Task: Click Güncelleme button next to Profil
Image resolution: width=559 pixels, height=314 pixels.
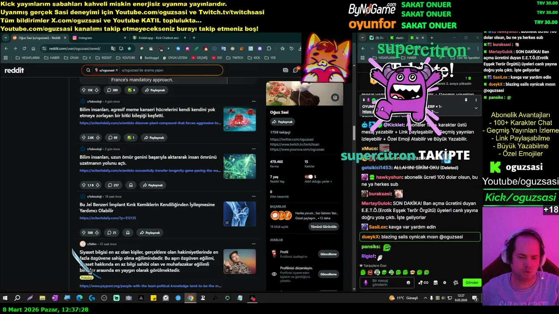Action: (328, 254)
